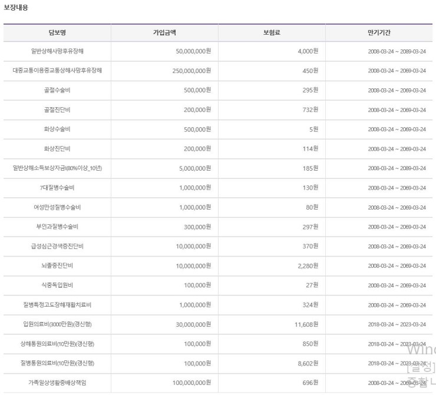Click the 골절진단비 premium of 732원
Viewport: 436px width, 395px height.
coord(311,109)
